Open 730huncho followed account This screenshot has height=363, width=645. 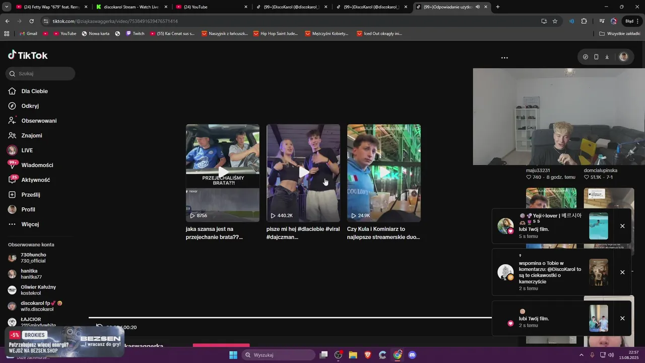click(33, 258)
